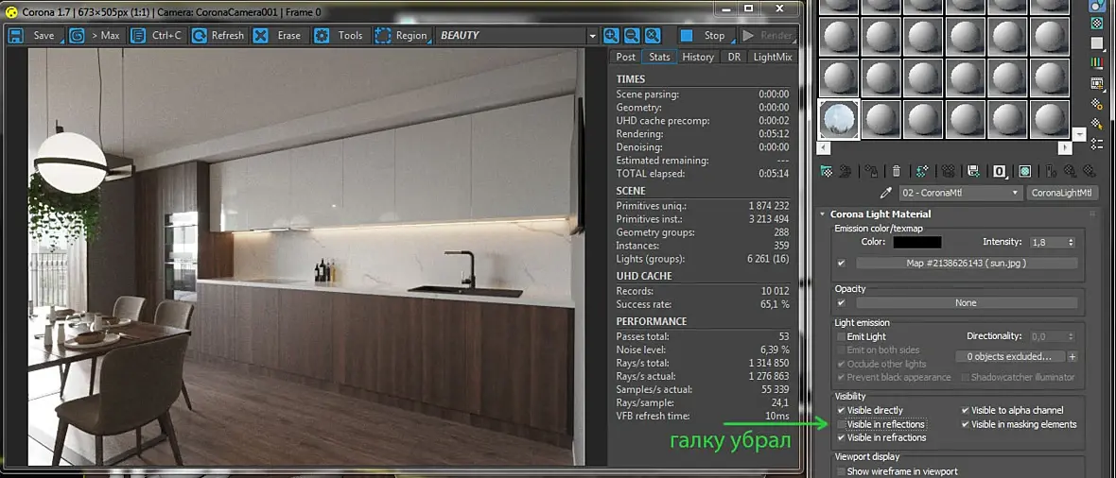Pick material from object with eyedropper
Screen dimensions: 1116x478
pos(886,193)
